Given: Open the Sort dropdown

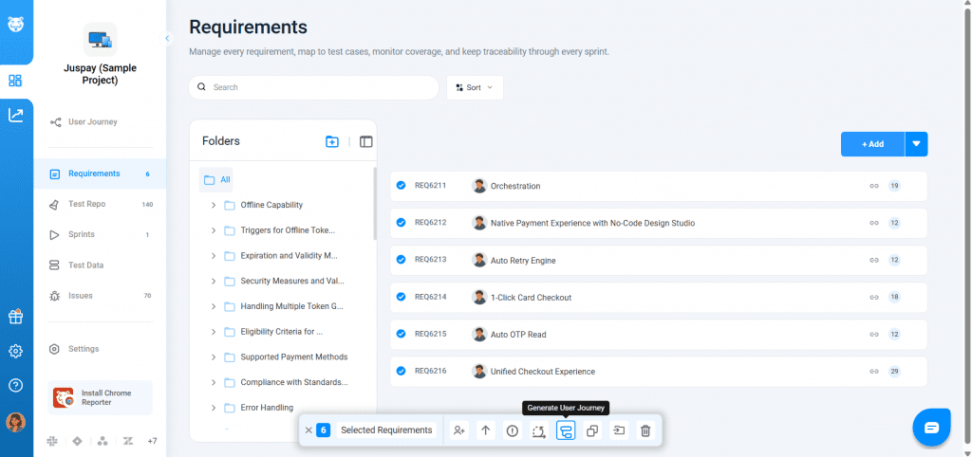Looking at the screenshot, I should click(x=475, y=87).
